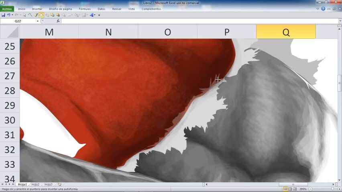Click the Bring Forward icon in toolbar
Image resolution: width=342 pixels, height=192 pixels.
52,15
